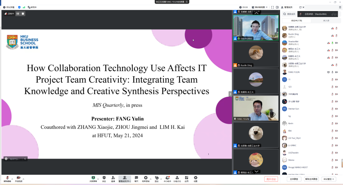Unmute microphone with 解除静音 button

point(7,179)
